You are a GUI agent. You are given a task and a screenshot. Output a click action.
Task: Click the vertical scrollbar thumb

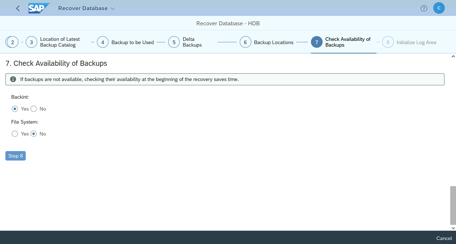tap(453, 205)
